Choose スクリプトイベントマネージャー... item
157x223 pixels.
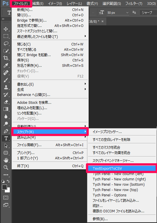pyautogui.click(x=122, y=161)
